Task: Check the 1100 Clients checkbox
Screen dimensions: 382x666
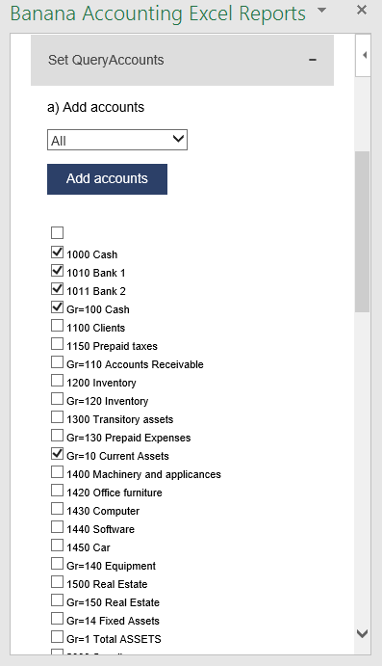Action: (x=57, y=326)
